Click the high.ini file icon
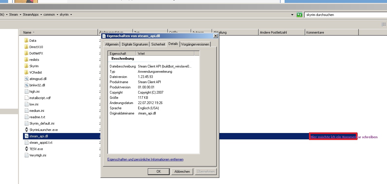 click(x=26, y=91)
